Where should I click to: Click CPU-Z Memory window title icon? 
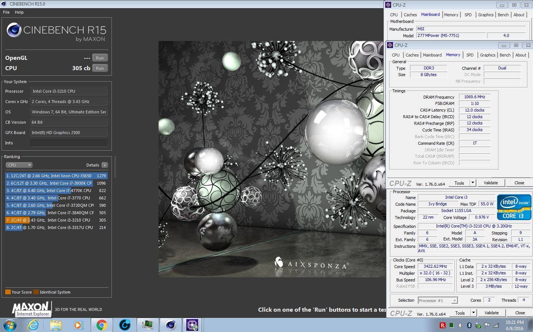click(x=390, y=45)
